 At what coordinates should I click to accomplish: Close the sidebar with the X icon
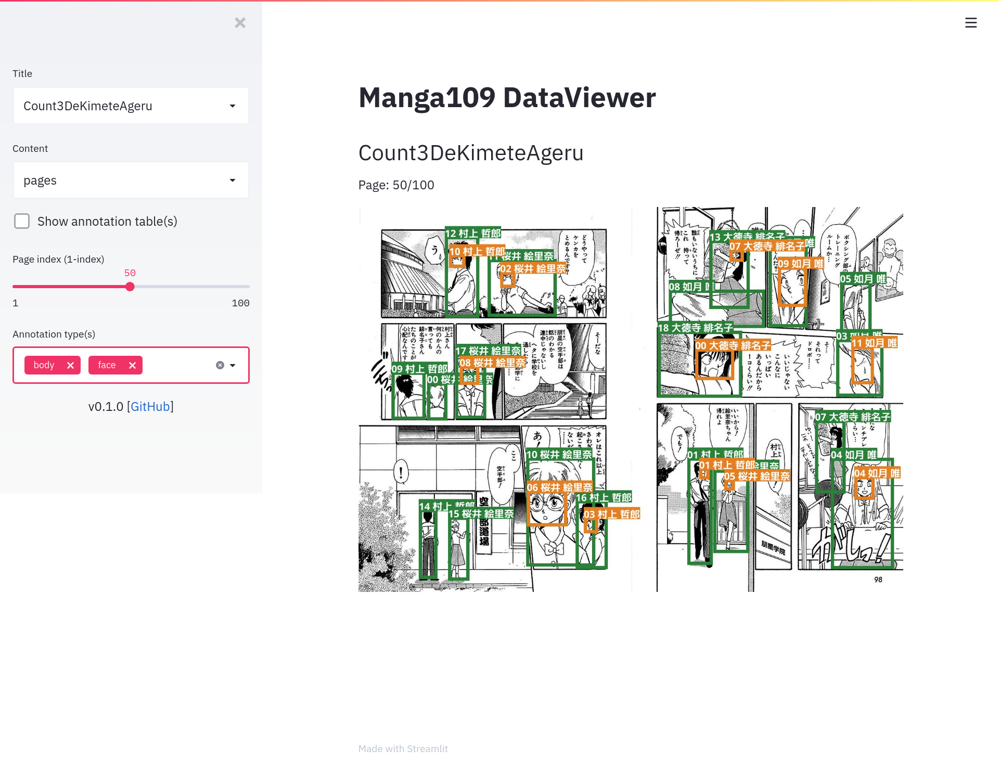pyautogui.click(x=240, y=22)
